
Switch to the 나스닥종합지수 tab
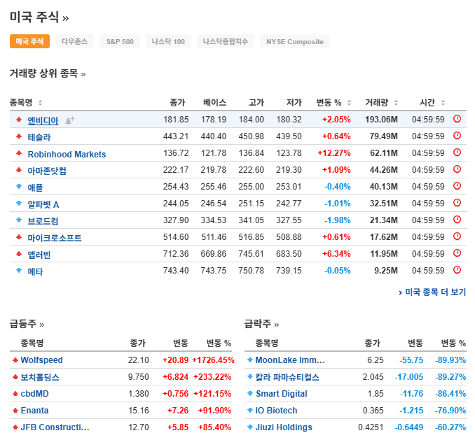pos(226,41)
